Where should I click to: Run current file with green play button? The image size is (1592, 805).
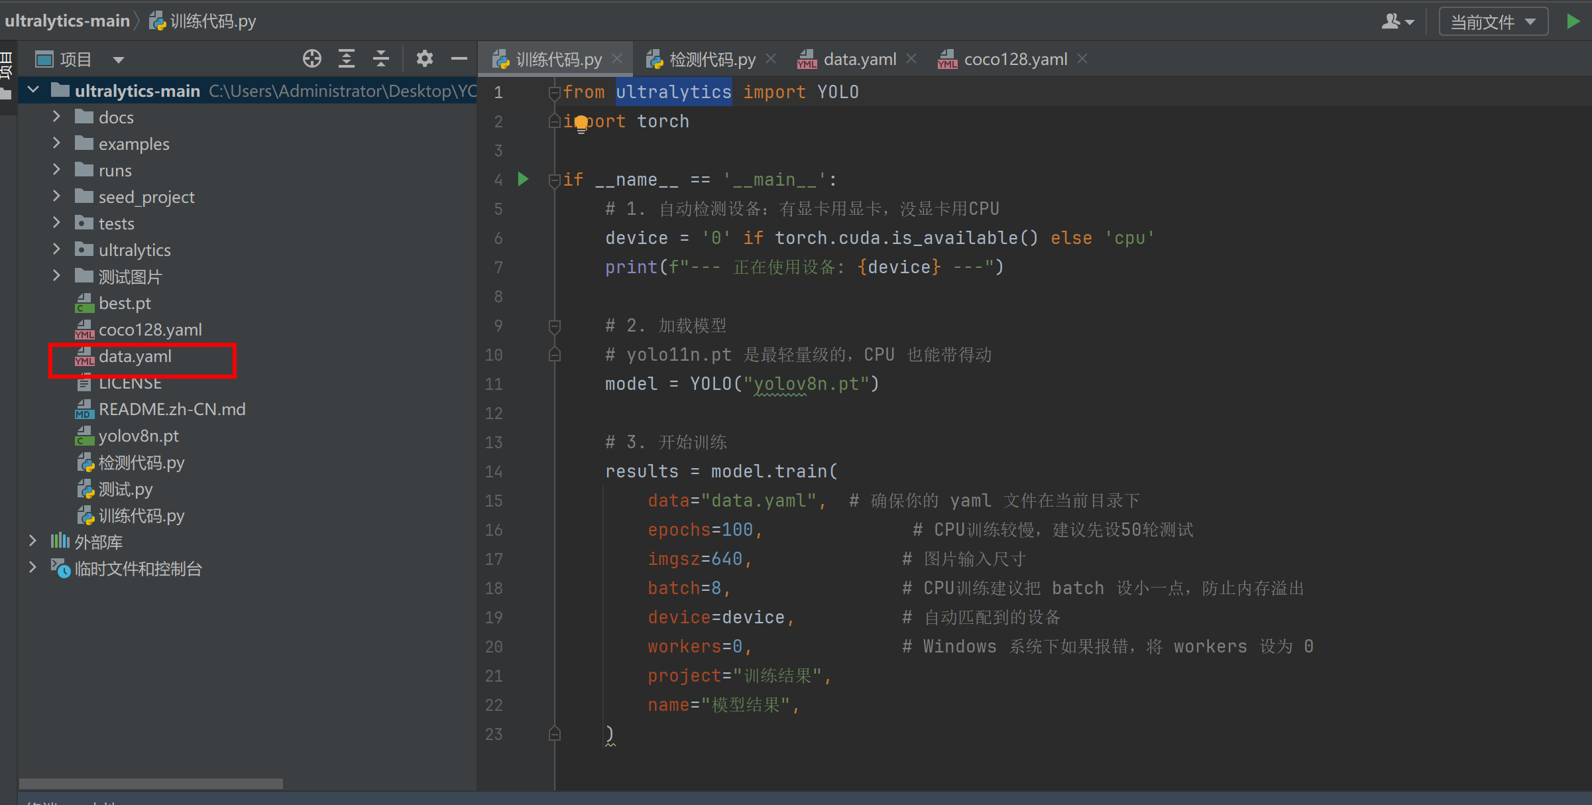pos(1573,21)
